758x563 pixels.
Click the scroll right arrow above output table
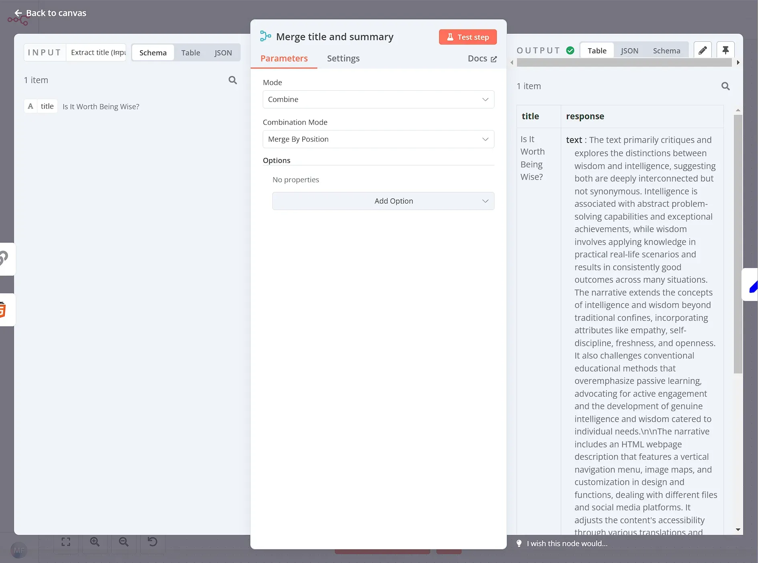coord(738,63)
